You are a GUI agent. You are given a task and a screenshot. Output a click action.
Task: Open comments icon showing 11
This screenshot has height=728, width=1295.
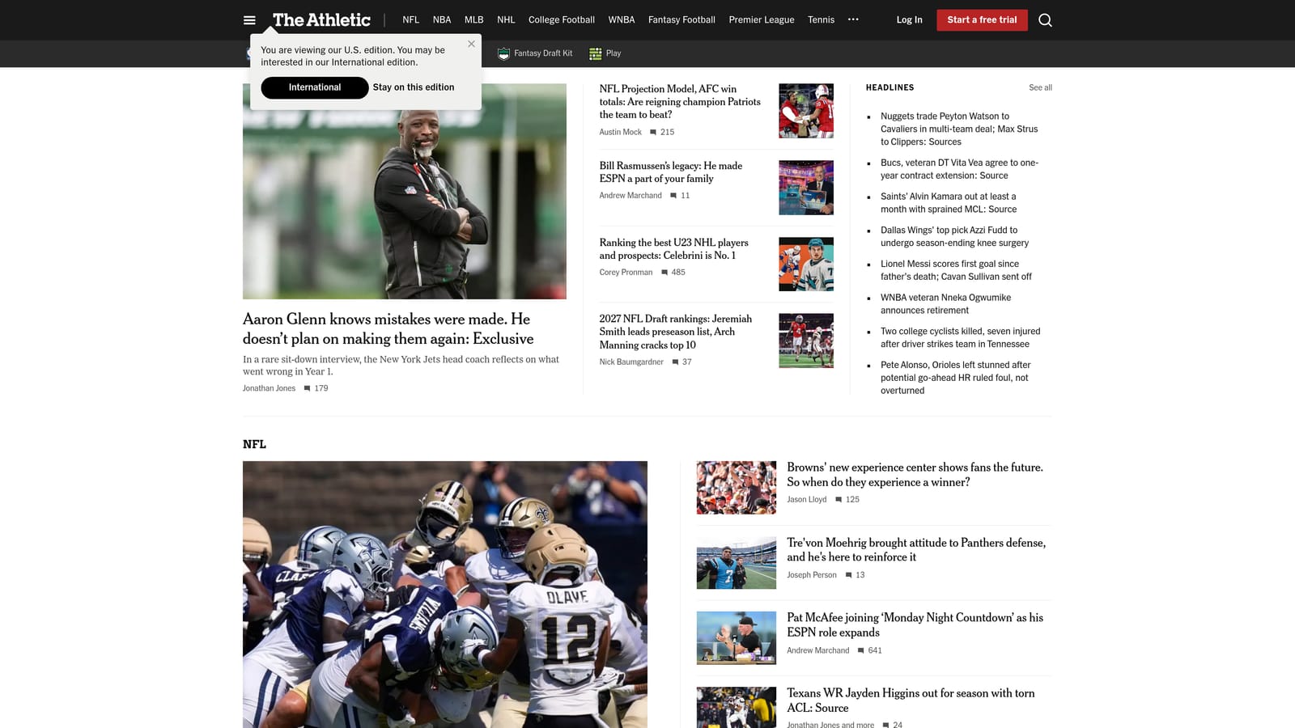(x=673, y=196)
